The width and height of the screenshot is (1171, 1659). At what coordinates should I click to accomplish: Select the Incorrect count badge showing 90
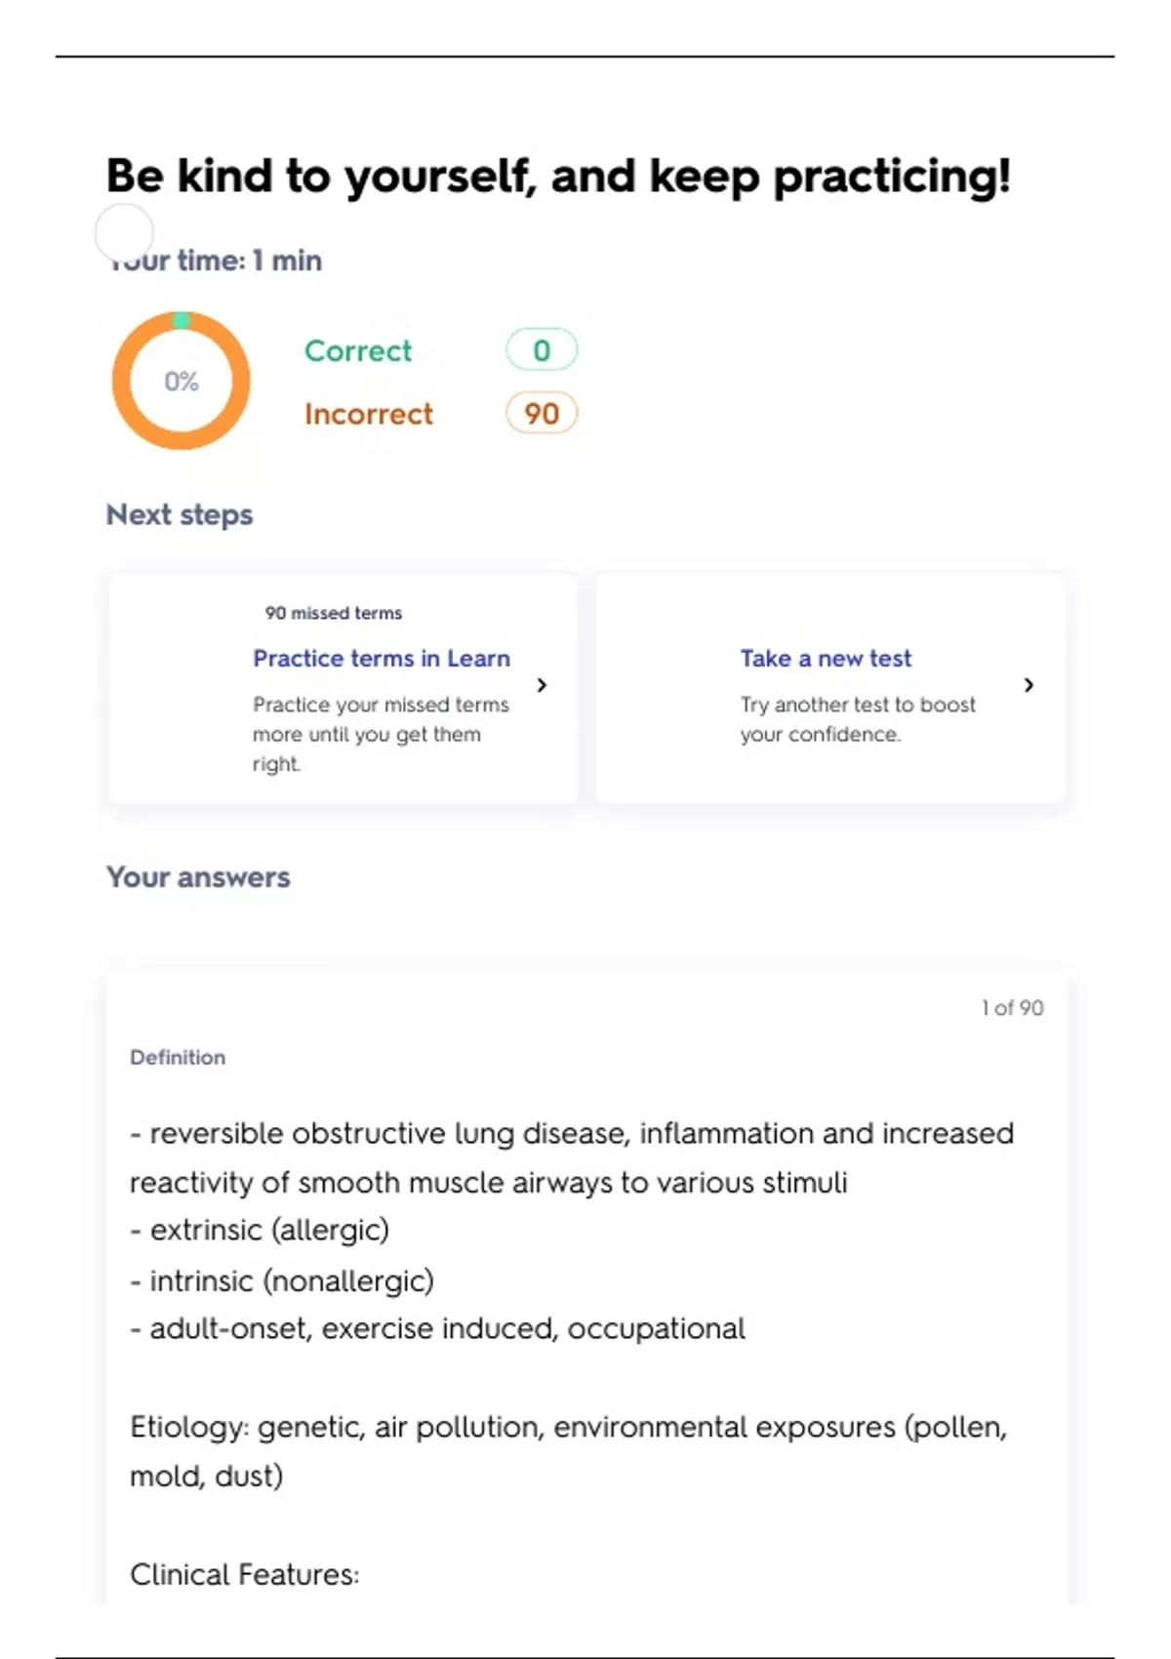542,414
